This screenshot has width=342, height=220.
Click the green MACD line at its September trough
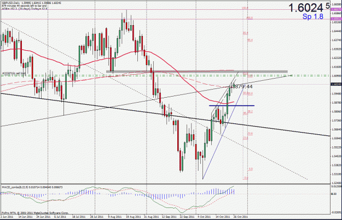(x=182, y=212)
